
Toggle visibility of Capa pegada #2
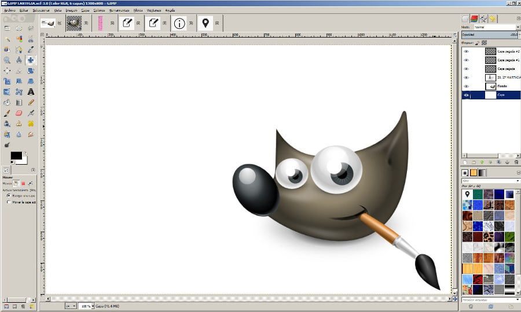tap(467, 51)
